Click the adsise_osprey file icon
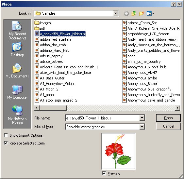The image size is (184, 179). [x=37, y=56]
